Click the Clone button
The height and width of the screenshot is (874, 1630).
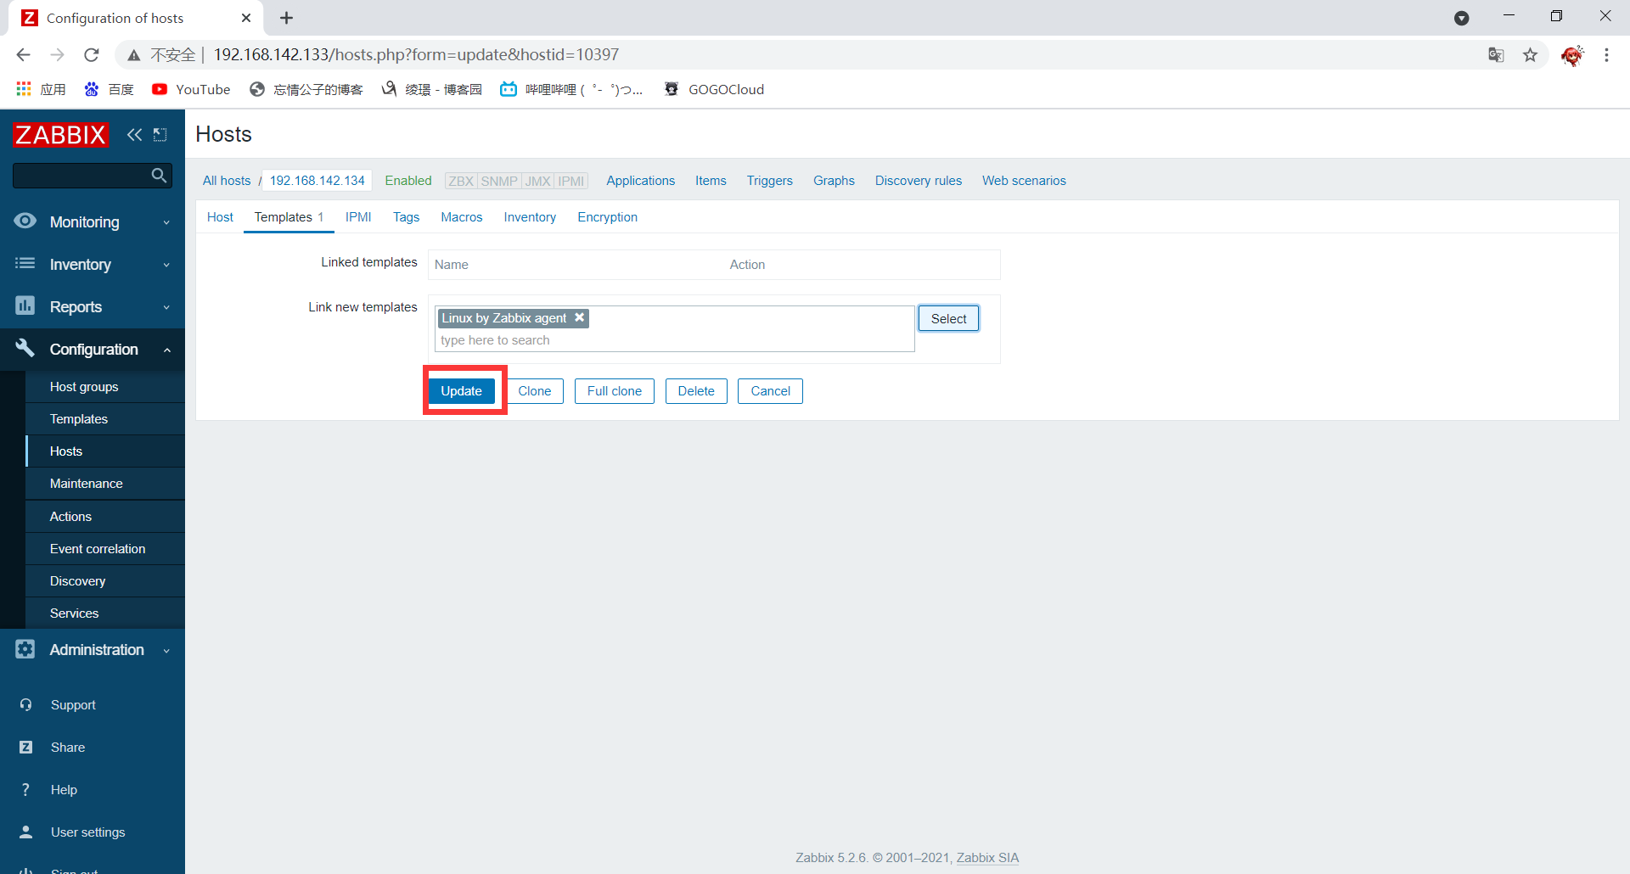coord(535,391)
